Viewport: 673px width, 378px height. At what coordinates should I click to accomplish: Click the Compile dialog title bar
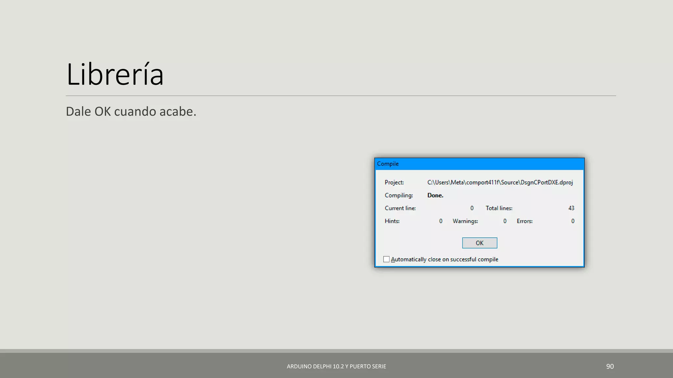(x=479, y=164)
